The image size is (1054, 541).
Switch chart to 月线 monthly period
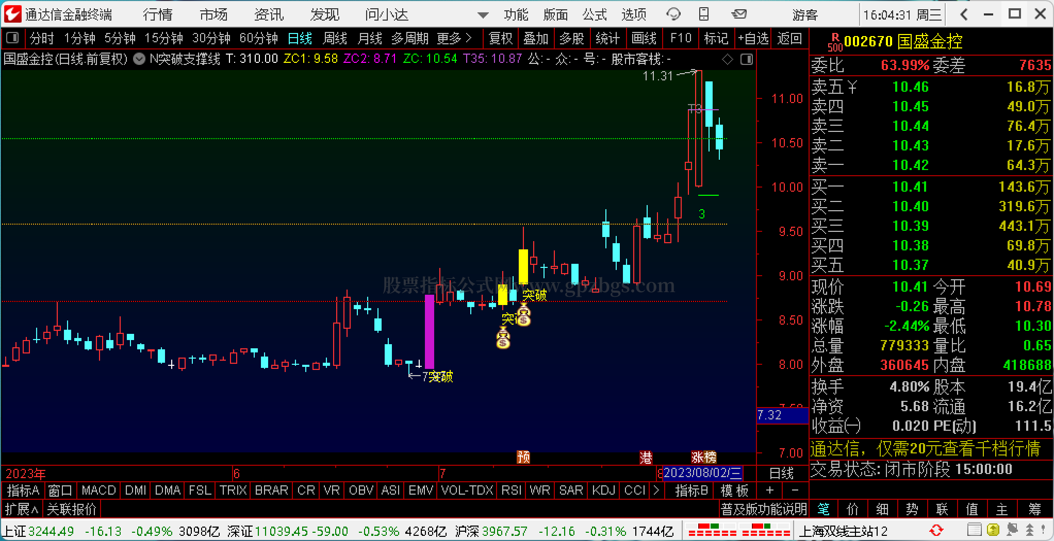click(x=370, y=39)
